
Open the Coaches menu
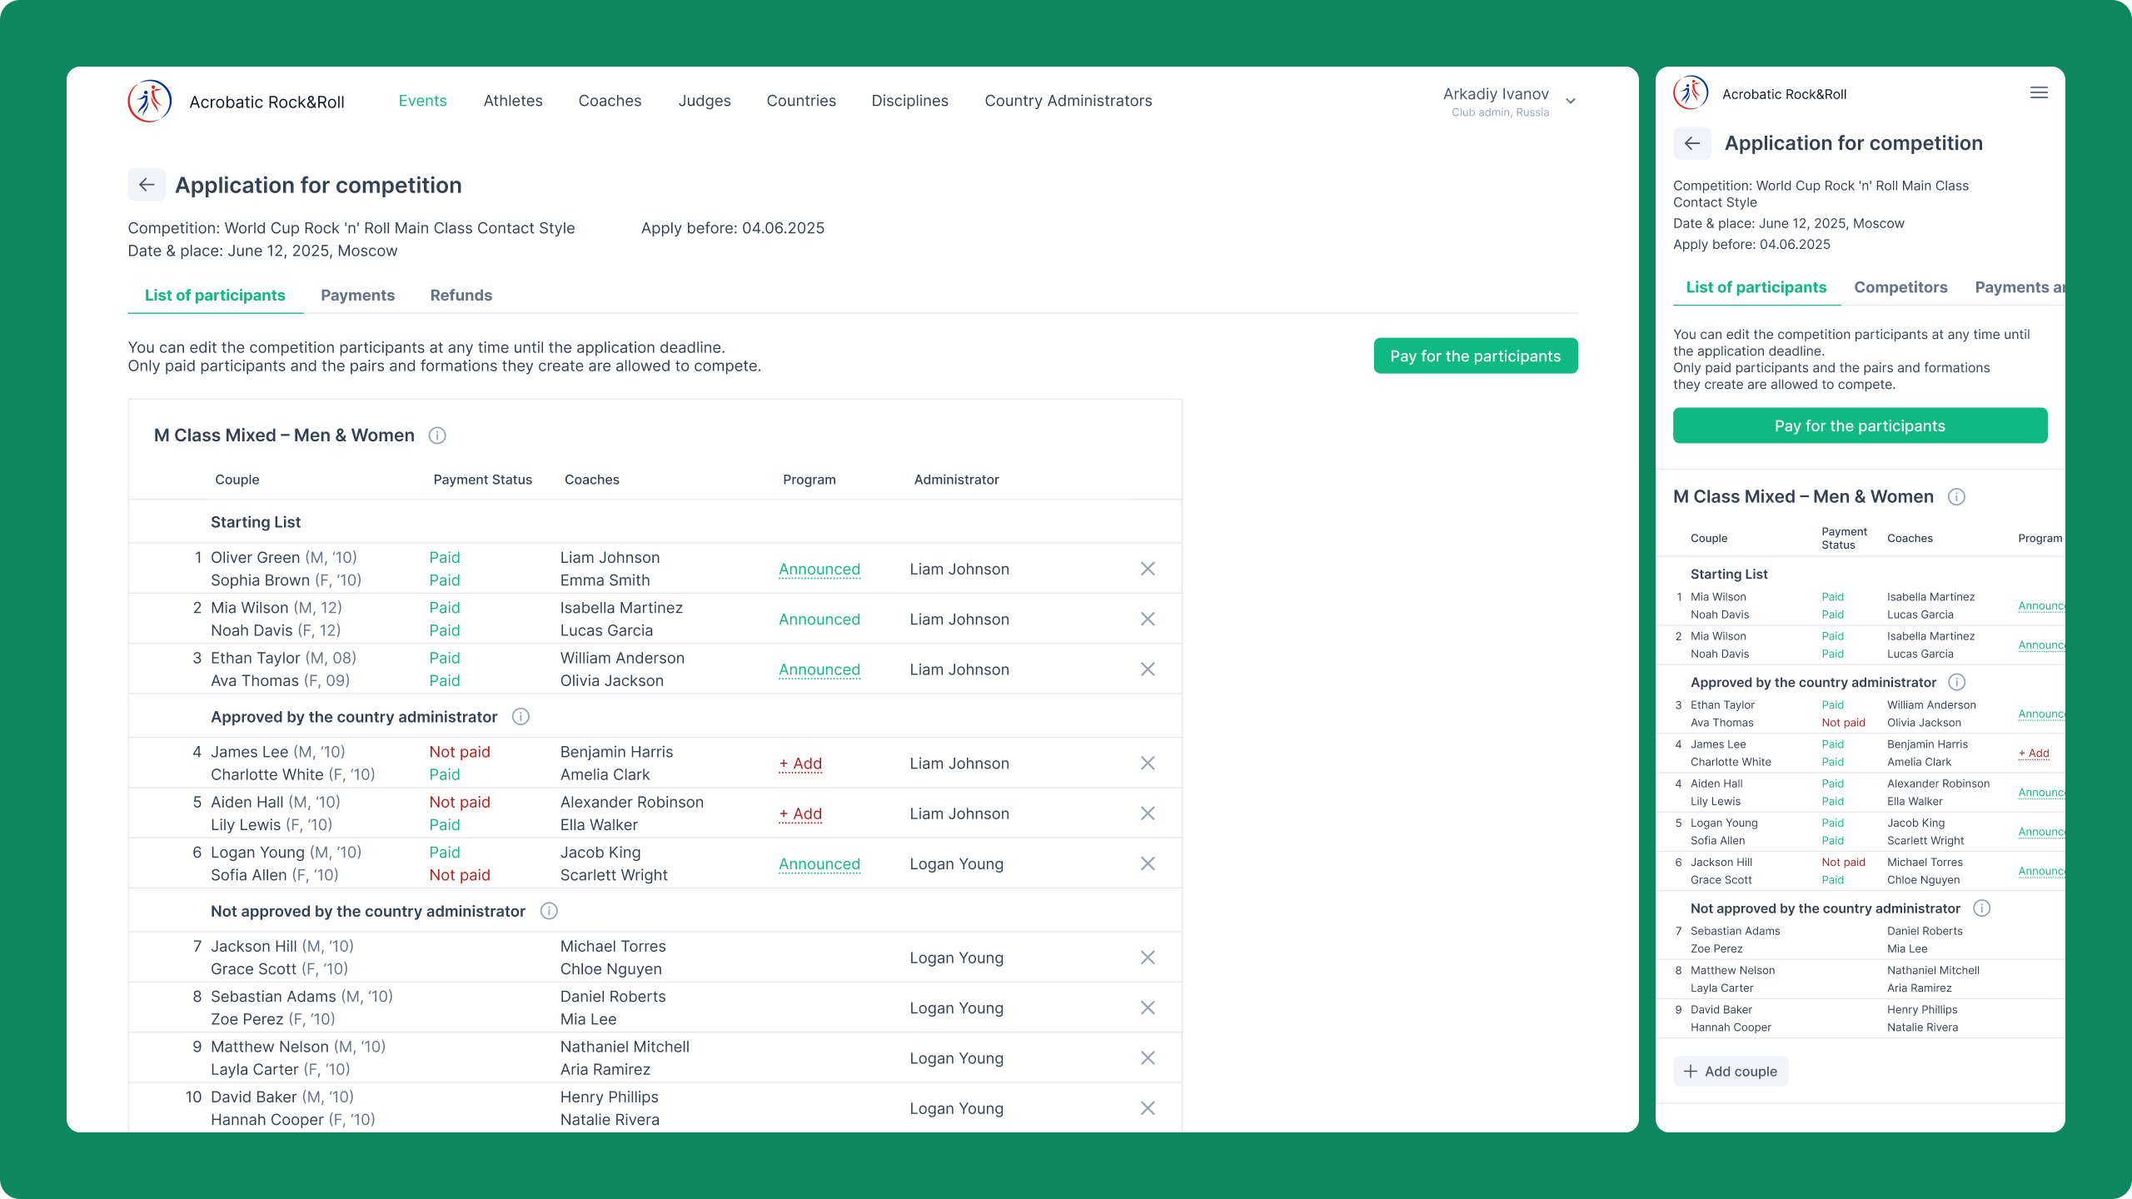pos(610,101)
